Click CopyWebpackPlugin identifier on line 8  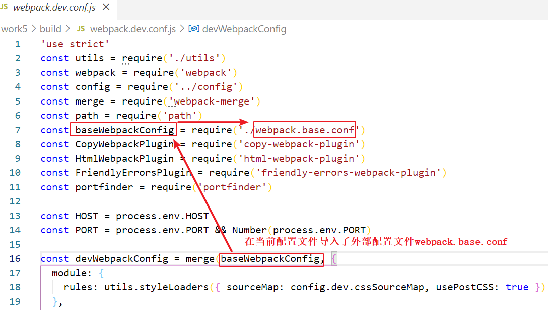click(x=124, y=144)
